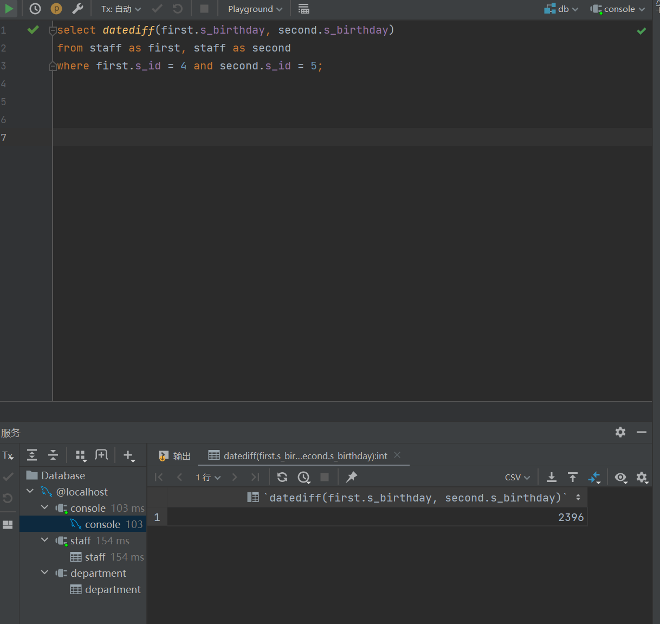The height and width of the screenshot is (624, 660).
Task: Click the rollback arrow in the editor toolbar
Action: point(178,9)
